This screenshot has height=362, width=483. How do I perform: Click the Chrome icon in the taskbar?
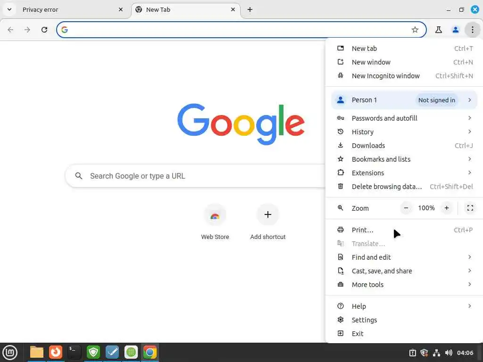click(x=150, y=352)
